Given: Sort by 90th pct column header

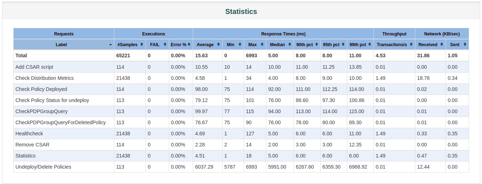Looking at the screenshot, I should (307, 45).
